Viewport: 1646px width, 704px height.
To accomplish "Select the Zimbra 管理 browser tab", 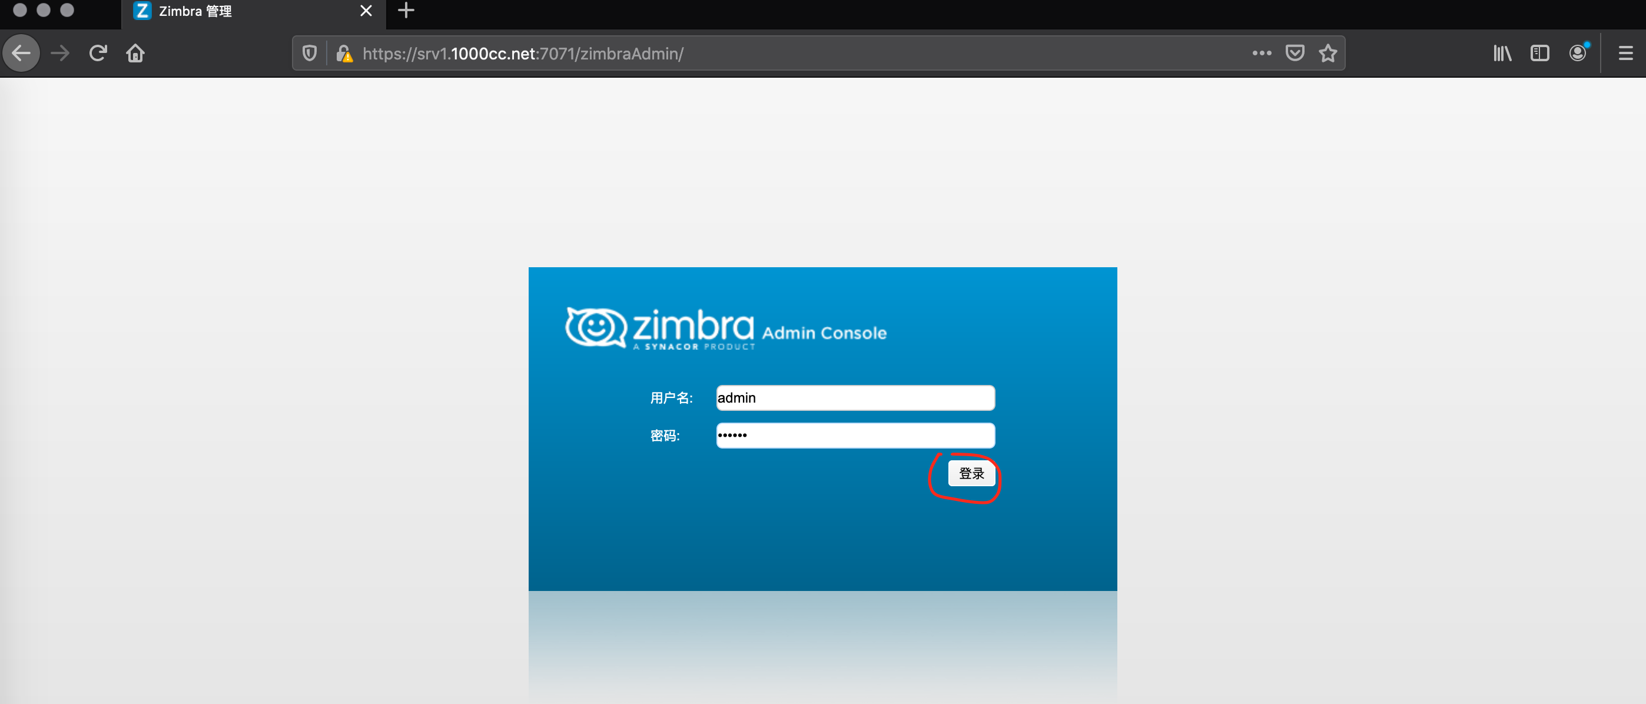I will pyautogui.click(x=253, y=13).
